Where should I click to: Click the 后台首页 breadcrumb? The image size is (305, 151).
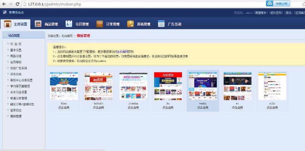pyautogui.click(x=67, y=36)
